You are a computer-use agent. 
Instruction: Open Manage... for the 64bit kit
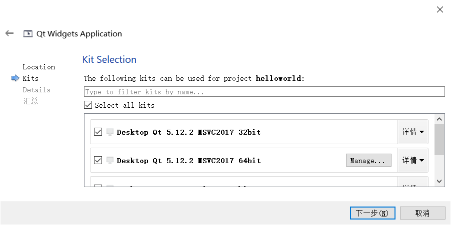pos(368,161)
